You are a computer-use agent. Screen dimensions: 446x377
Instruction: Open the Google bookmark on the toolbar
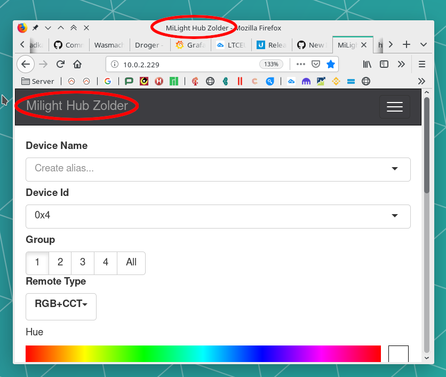click(x=108, y=81)
